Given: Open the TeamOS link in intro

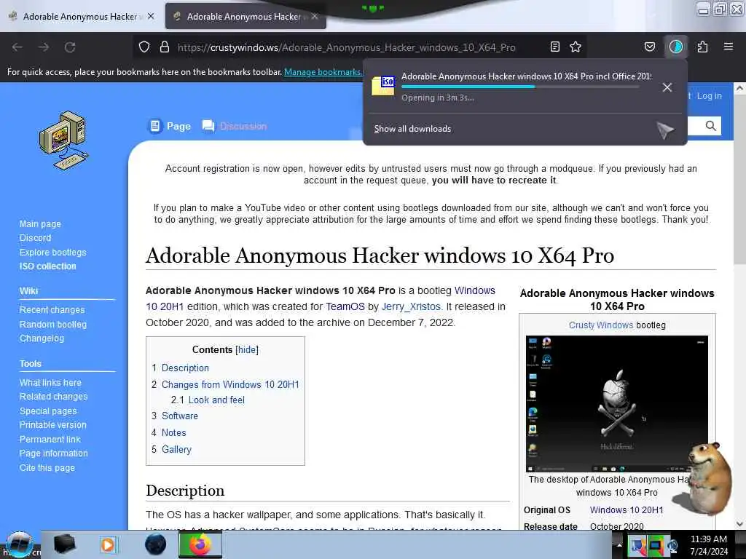Looking at the screenshot, I should (345, 306).
